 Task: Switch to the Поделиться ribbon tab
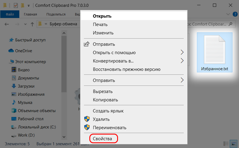pos(56,14)
